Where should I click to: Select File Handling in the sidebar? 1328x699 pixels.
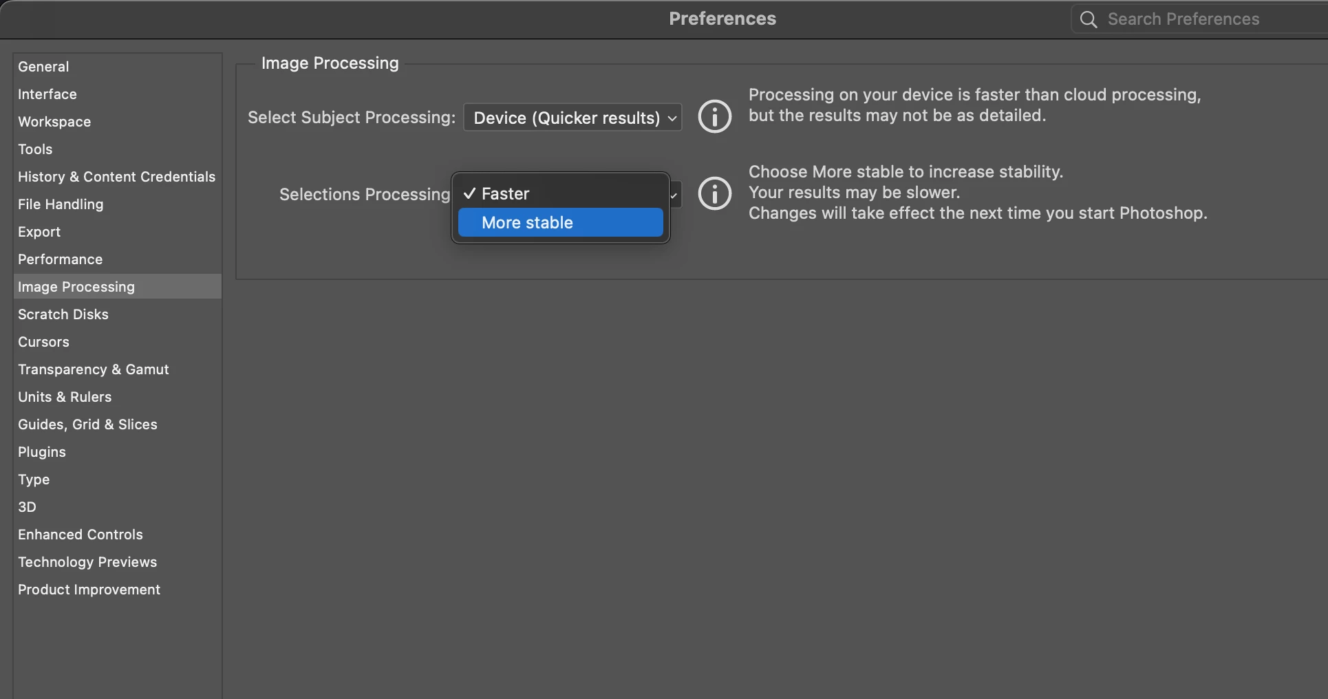pyautogui.click(x=61, y=204)
